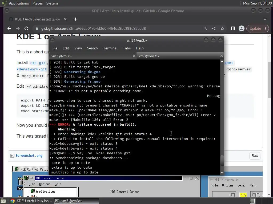Open the Chrome search (magnifier) icon
This screenshot has height=204, width=273.
[x=205, y=28]
